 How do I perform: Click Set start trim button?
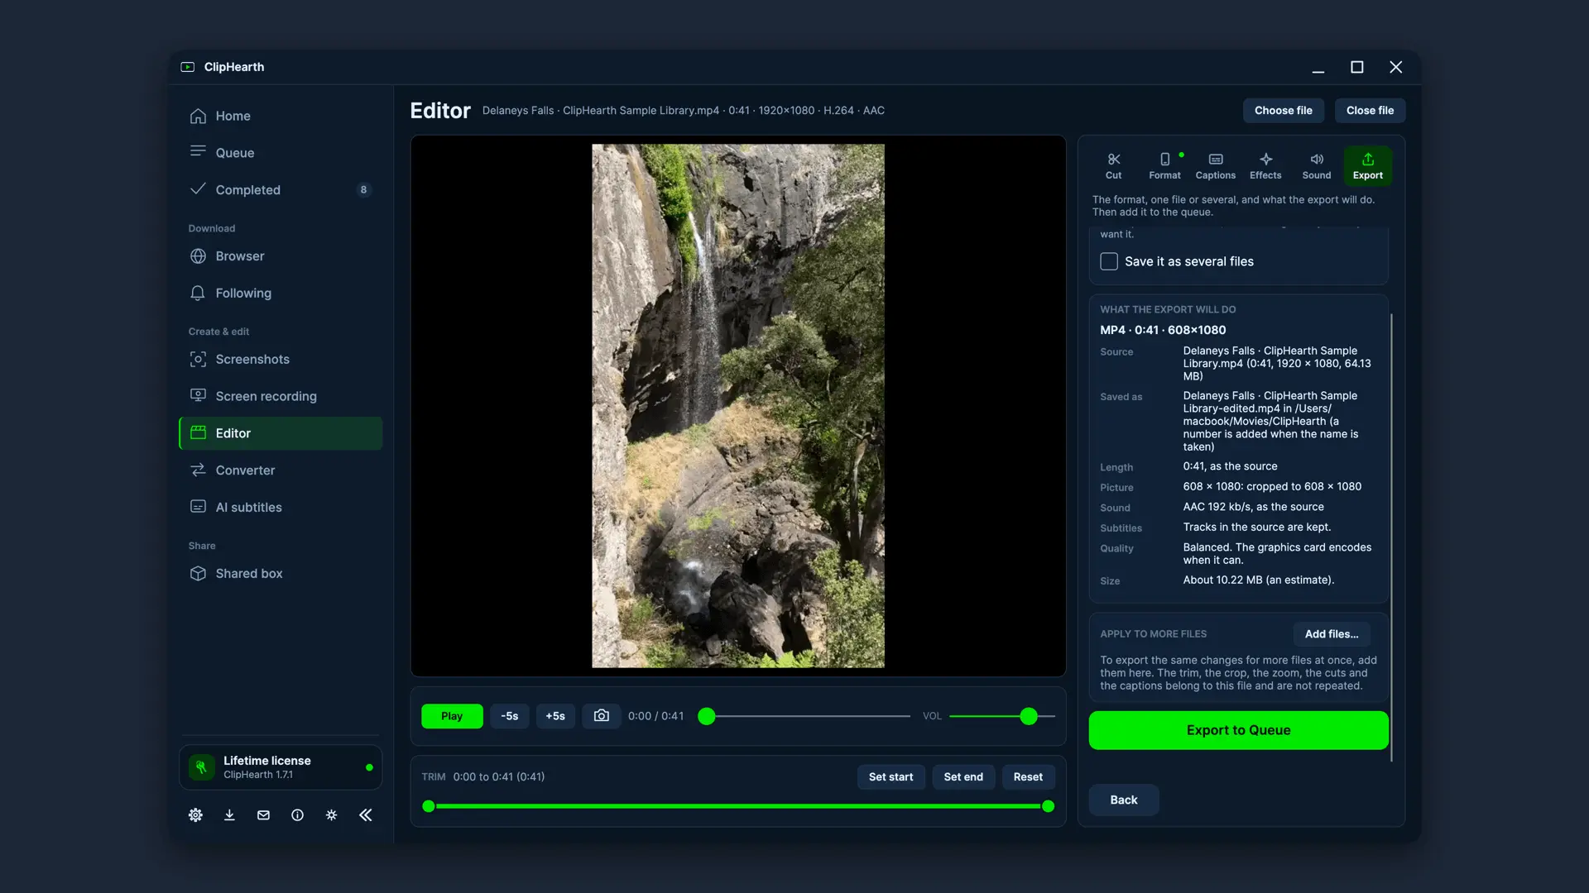pos(891,777)
